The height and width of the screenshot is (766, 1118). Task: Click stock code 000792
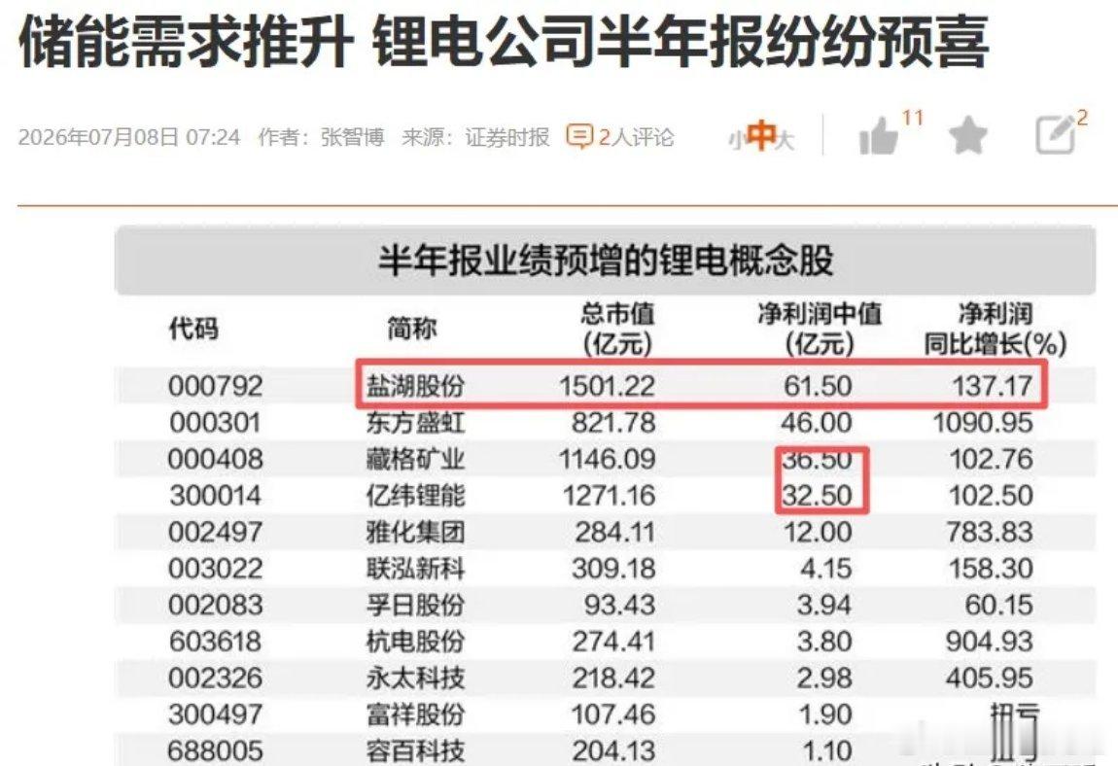click(x=216, y=386)
